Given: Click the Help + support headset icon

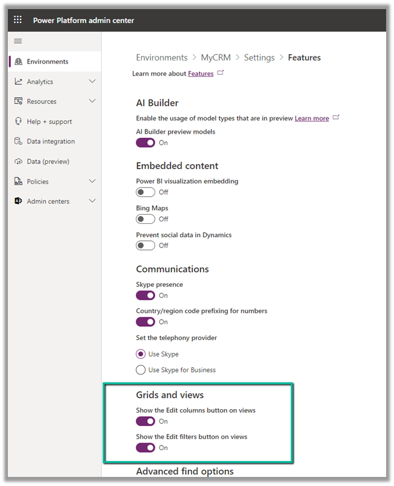Looking at the screenshot, I should coord(19,122).
